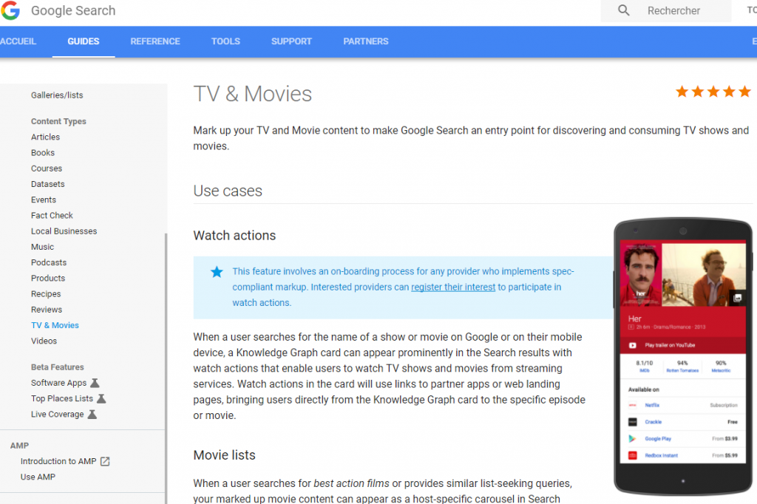This screenshot has height=504, width=757.
Task: Open the Recipes guide
Action: [46, 294]
